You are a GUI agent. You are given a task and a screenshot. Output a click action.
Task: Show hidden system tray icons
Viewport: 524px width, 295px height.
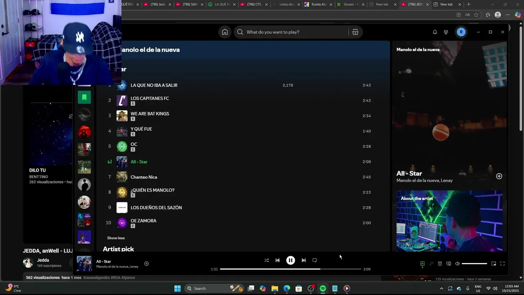tap(441, 288)
